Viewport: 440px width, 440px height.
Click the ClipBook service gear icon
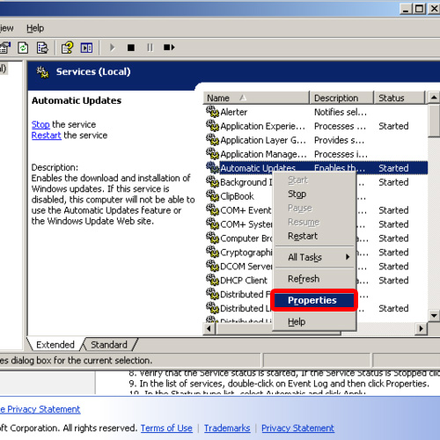pyautogui.click(x=212, y=195)
